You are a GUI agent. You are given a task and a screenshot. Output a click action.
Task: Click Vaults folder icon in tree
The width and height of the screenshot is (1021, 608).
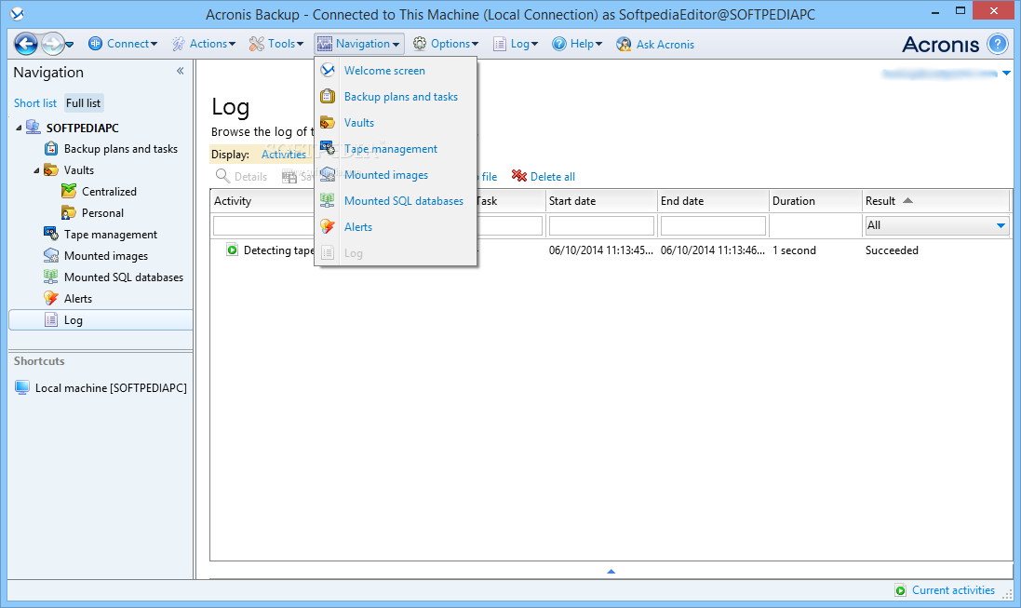point(51,170)
